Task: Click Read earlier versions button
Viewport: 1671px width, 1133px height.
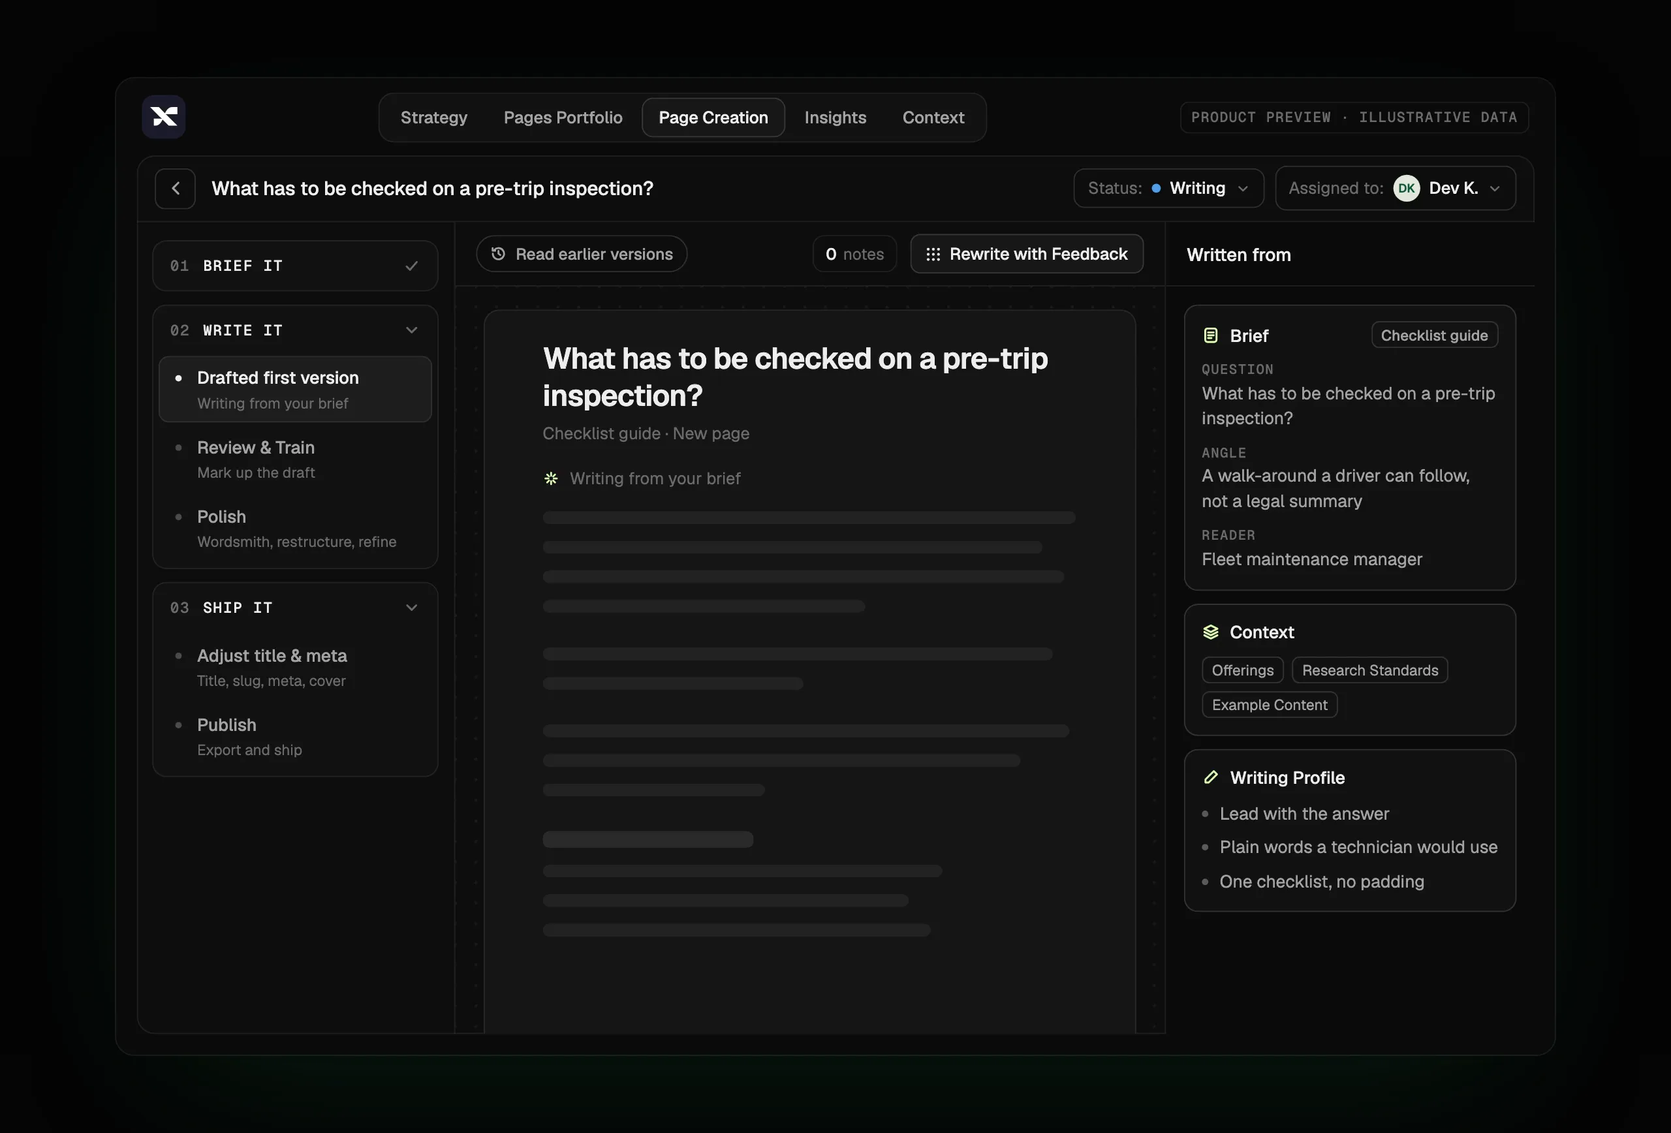Action: [582, 254]
